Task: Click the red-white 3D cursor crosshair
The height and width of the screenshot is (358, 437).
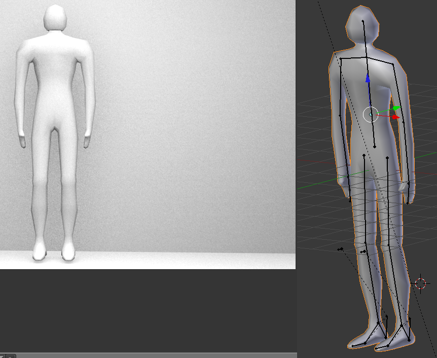Action: pos(420,284)
